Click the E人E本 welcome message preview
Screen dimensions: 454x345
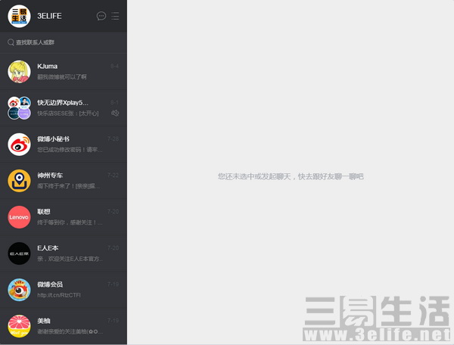pyautogui.click(x=70, y=259)
